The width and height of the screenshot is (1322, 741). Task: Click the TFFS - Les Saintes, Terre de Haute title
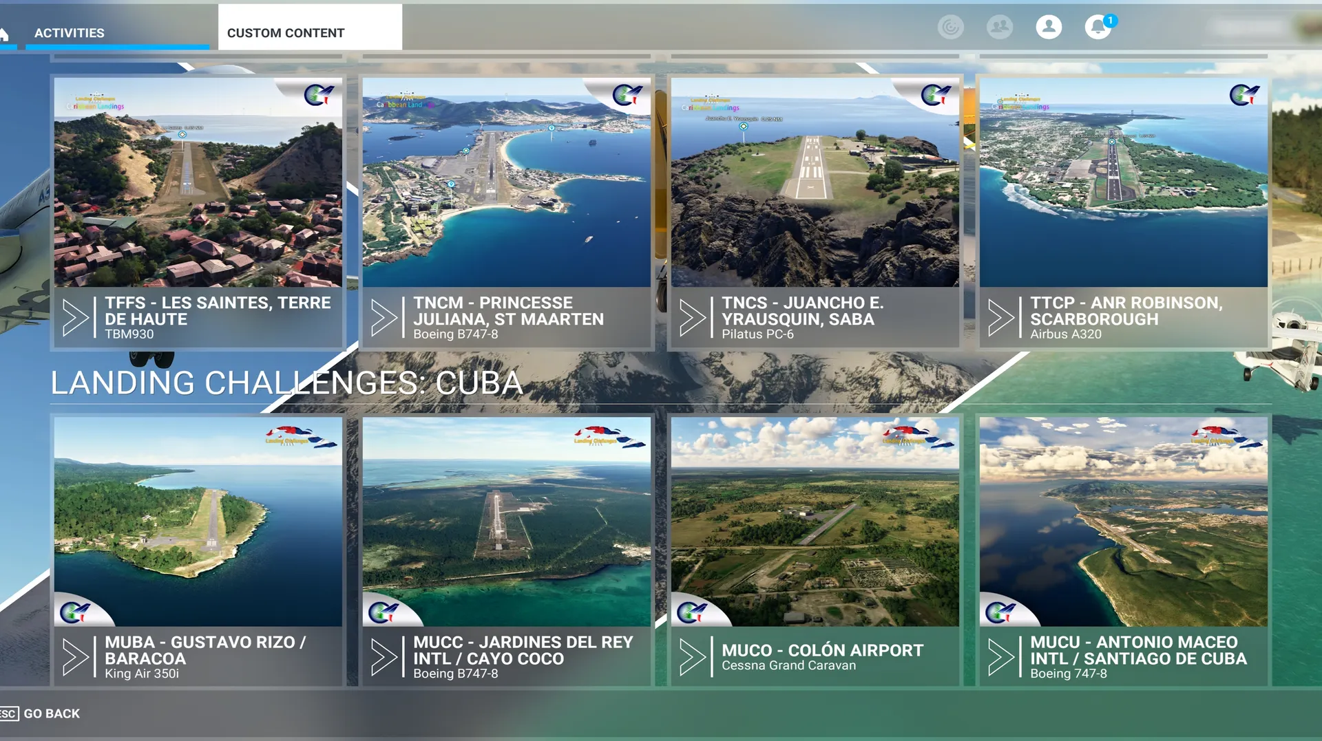pyautogui.click(x=218, y=311)
